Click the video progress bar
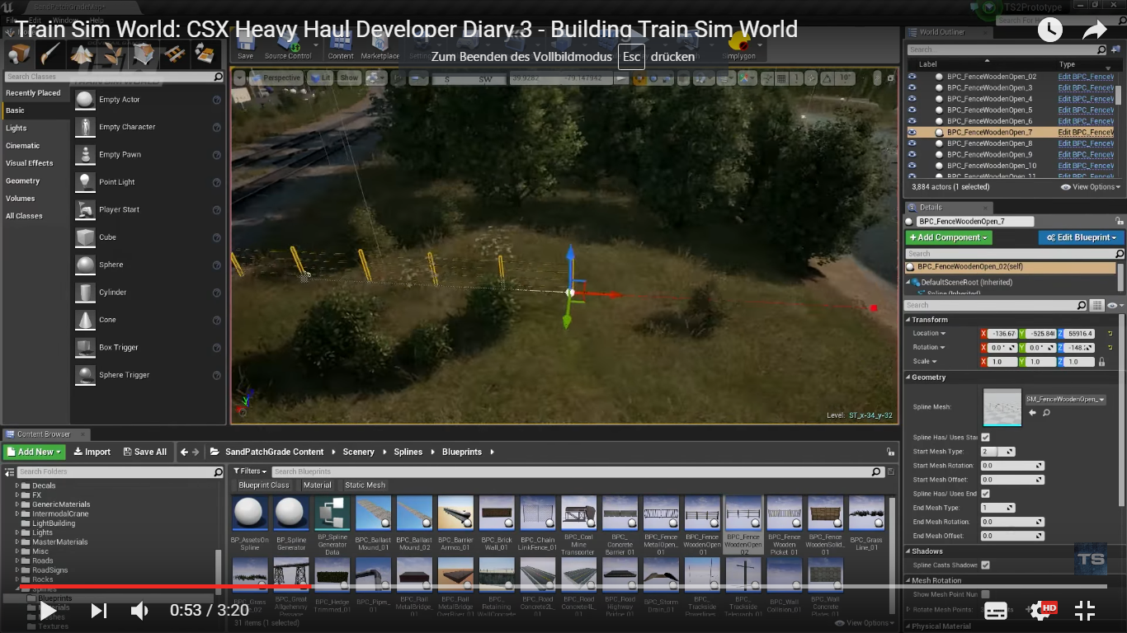The height and width of the screenshot is (633, 1127). coord(578,587)
